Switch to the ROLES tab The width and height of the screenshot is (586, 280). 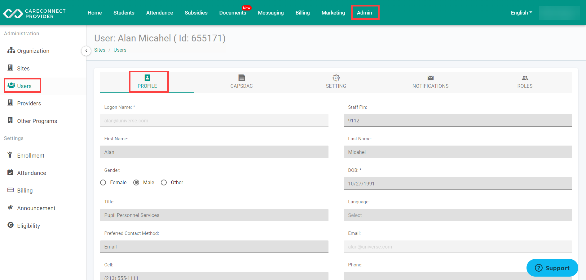point(525,82)
